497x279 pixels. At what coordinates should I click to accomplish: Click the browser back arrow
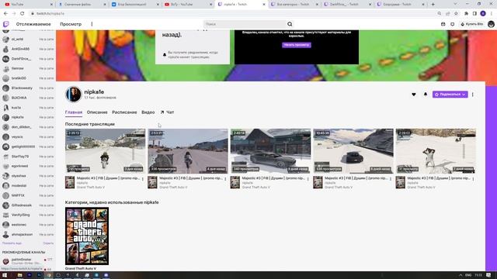pos(5,14)
